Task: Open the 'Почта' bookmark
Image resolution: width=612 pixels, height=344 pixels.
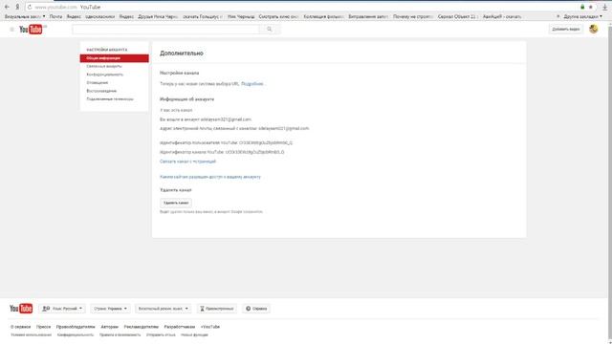Action: (x=55, y=17)
